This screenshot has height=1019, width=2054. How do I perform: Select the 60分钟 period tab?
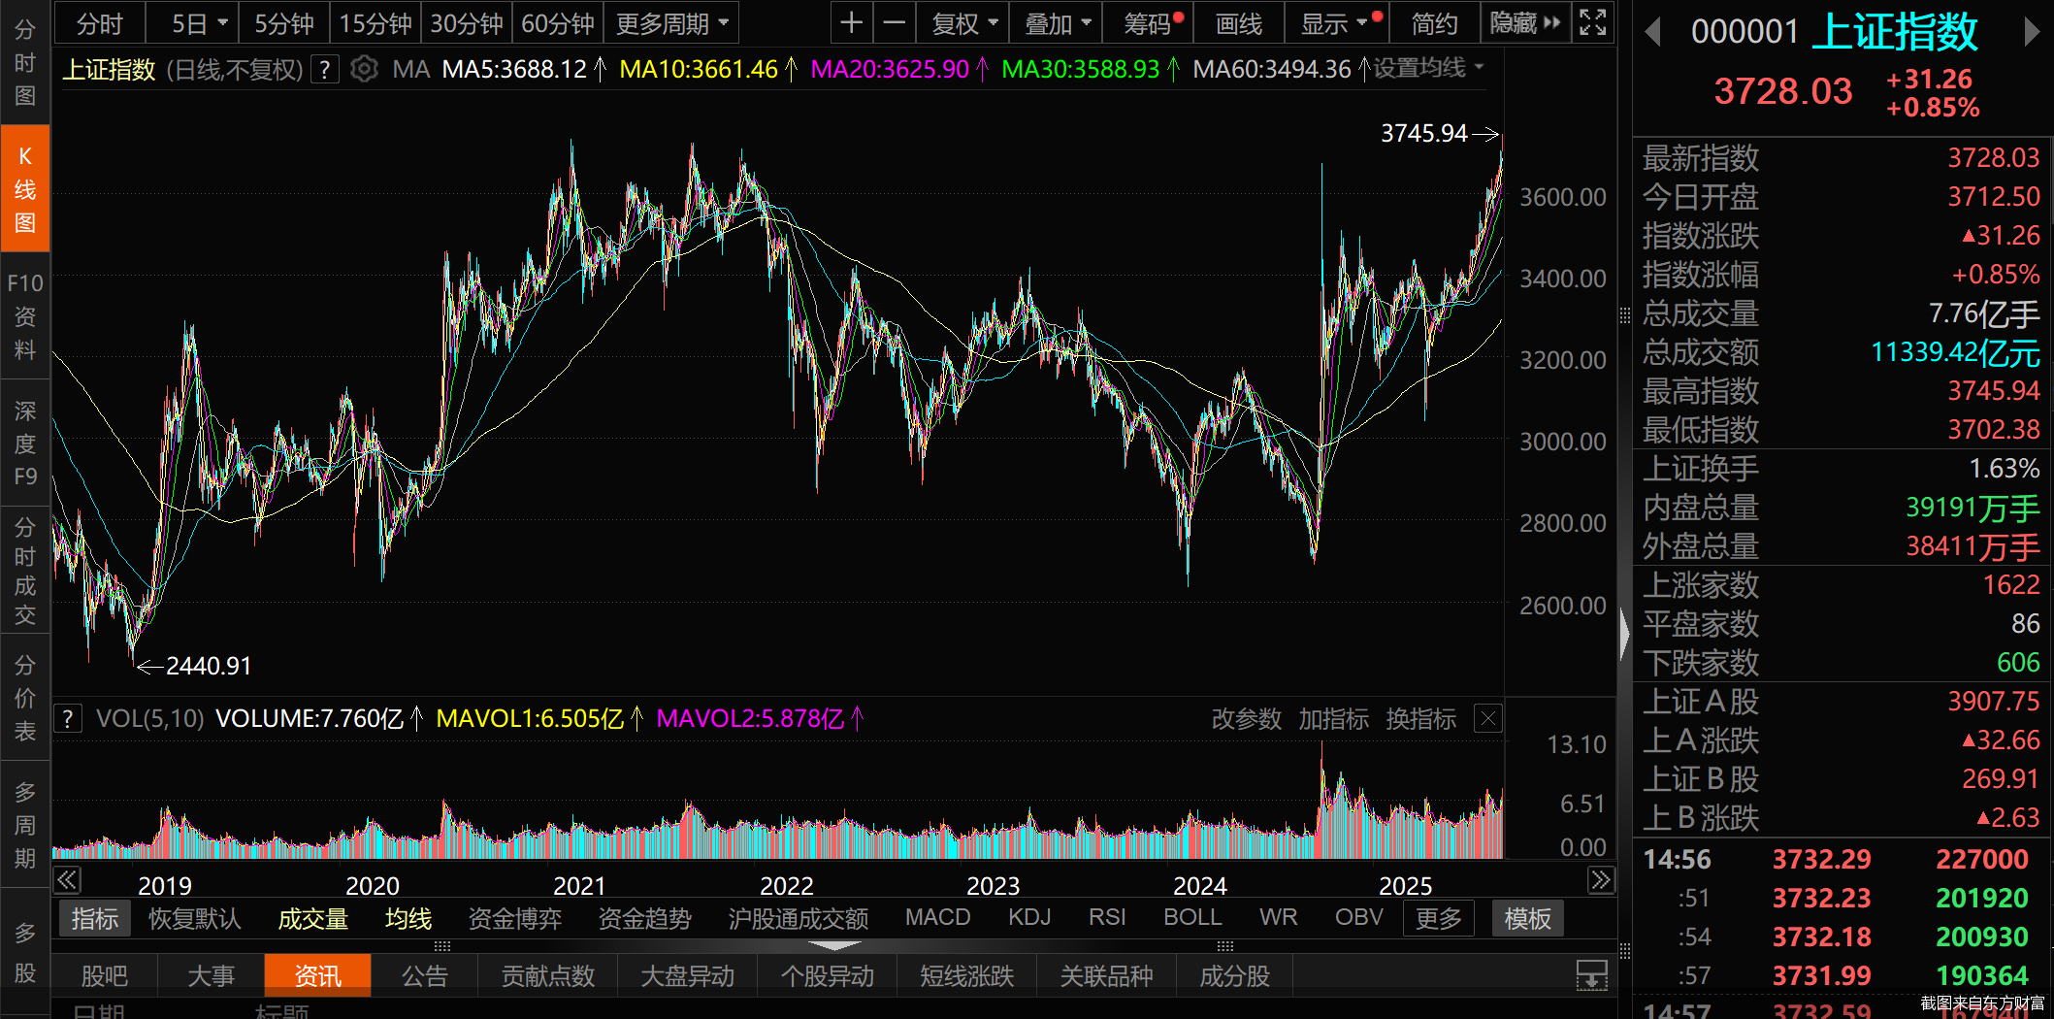tap(558, 23)
